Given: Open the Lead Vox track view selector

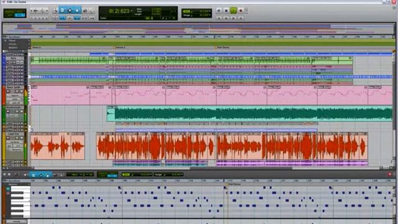Looking at the screenshot, I should pyautogui.click(x=15, y=142).
